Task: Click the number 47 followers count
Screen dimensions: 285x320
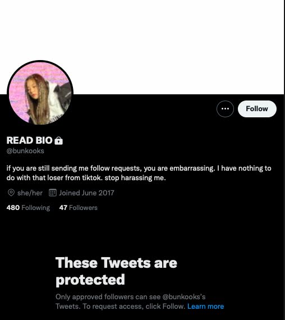Action: point(63,208)
